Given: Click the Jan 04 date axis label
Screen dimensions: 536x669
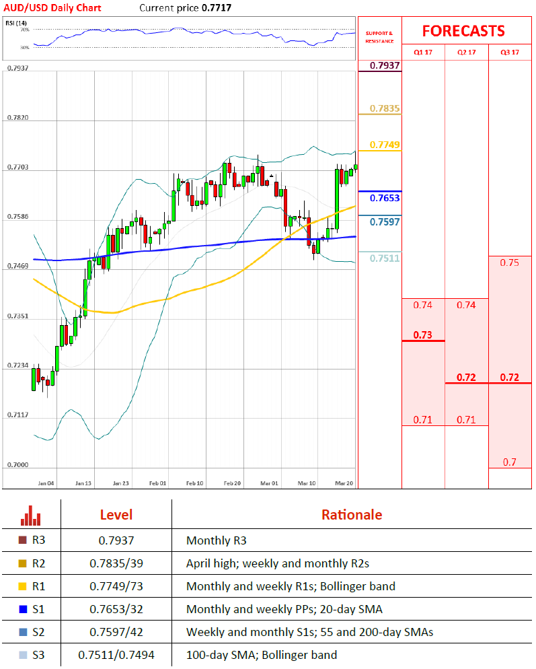Looking at the screenshot, I should [x=46, y=483].
